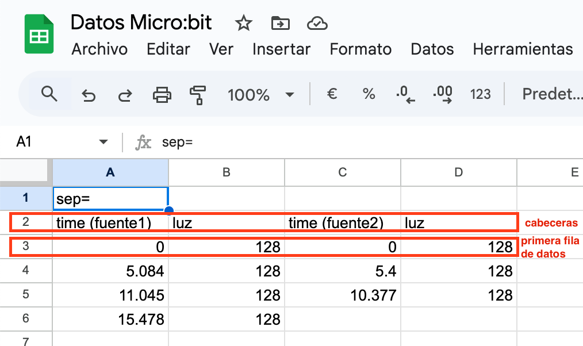The image size is (583, 346).
Task: Select column B header
Action: (x=226, y=172)
